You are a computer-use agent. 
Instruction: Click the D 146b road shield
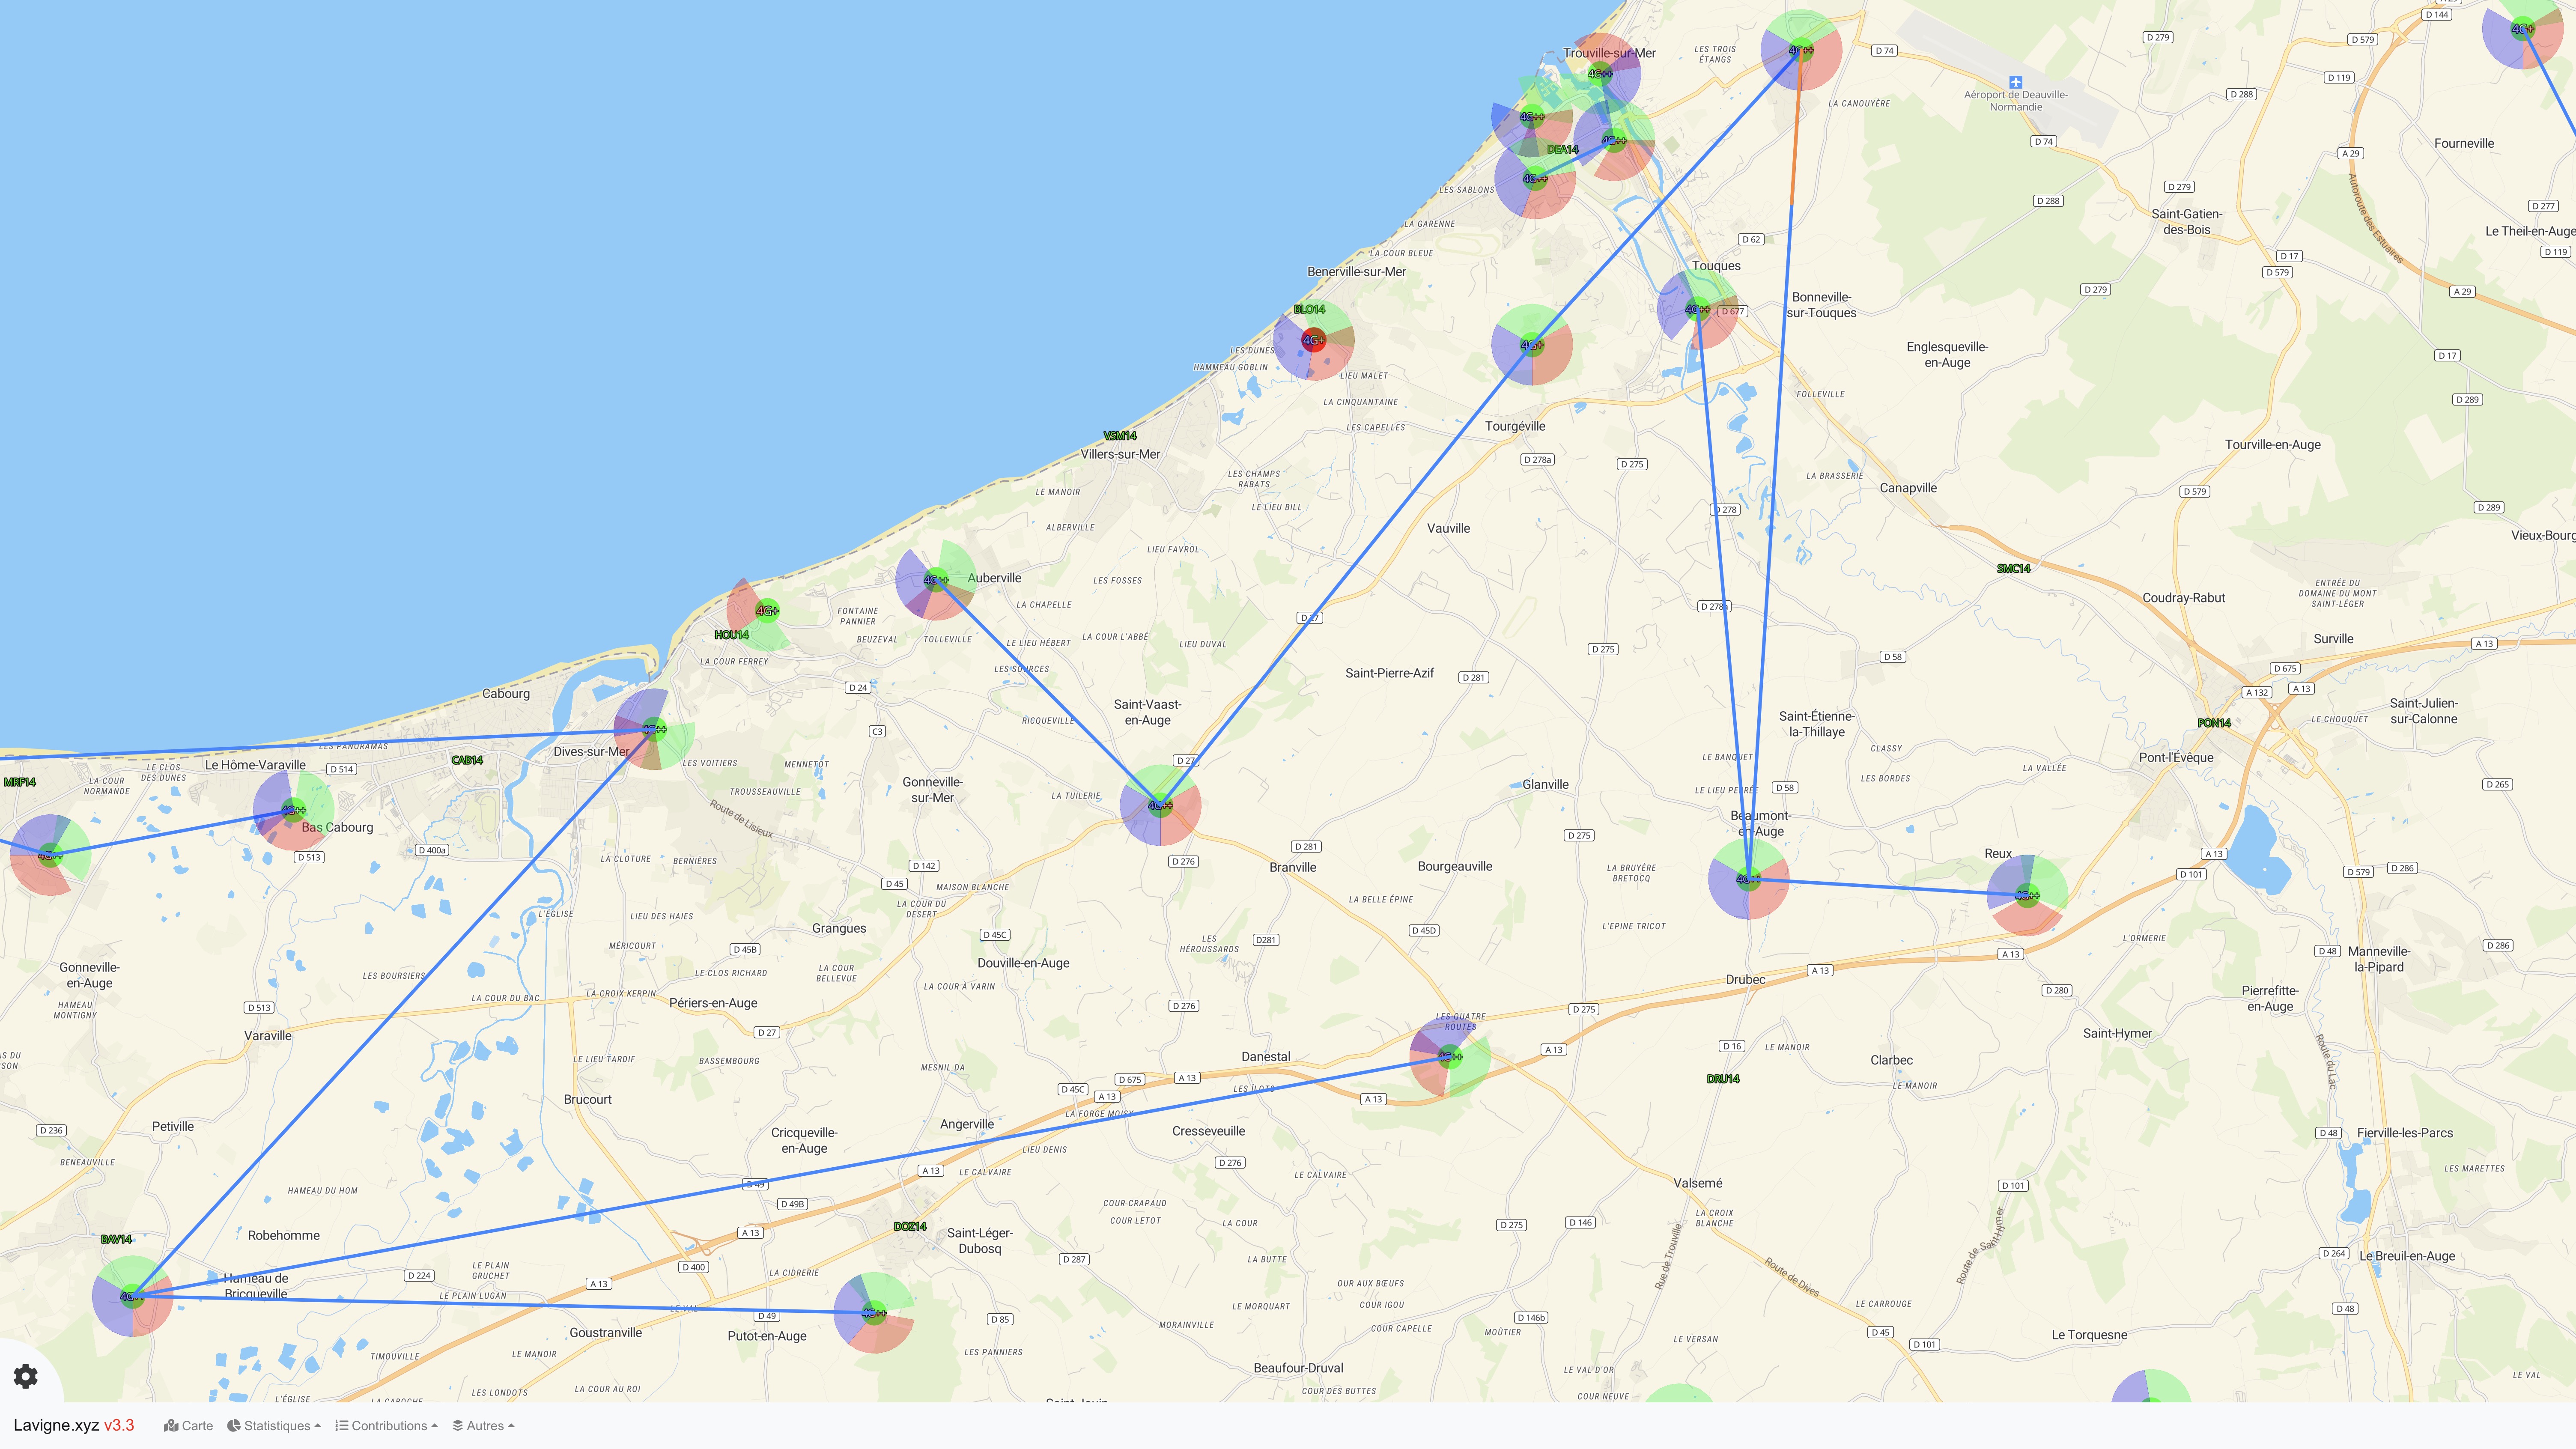tap(1531, 1317)
